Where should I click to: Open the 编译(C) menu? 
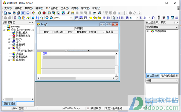pyautogui.click(x=39, y=8)
